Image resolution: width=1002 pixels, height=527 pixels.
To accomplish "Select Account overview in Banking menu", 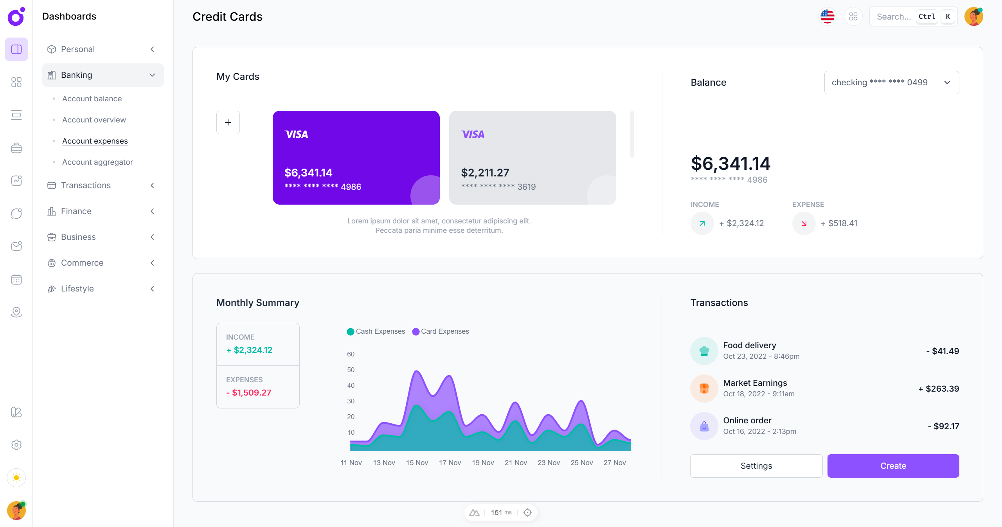I will (x=94, y=120).
